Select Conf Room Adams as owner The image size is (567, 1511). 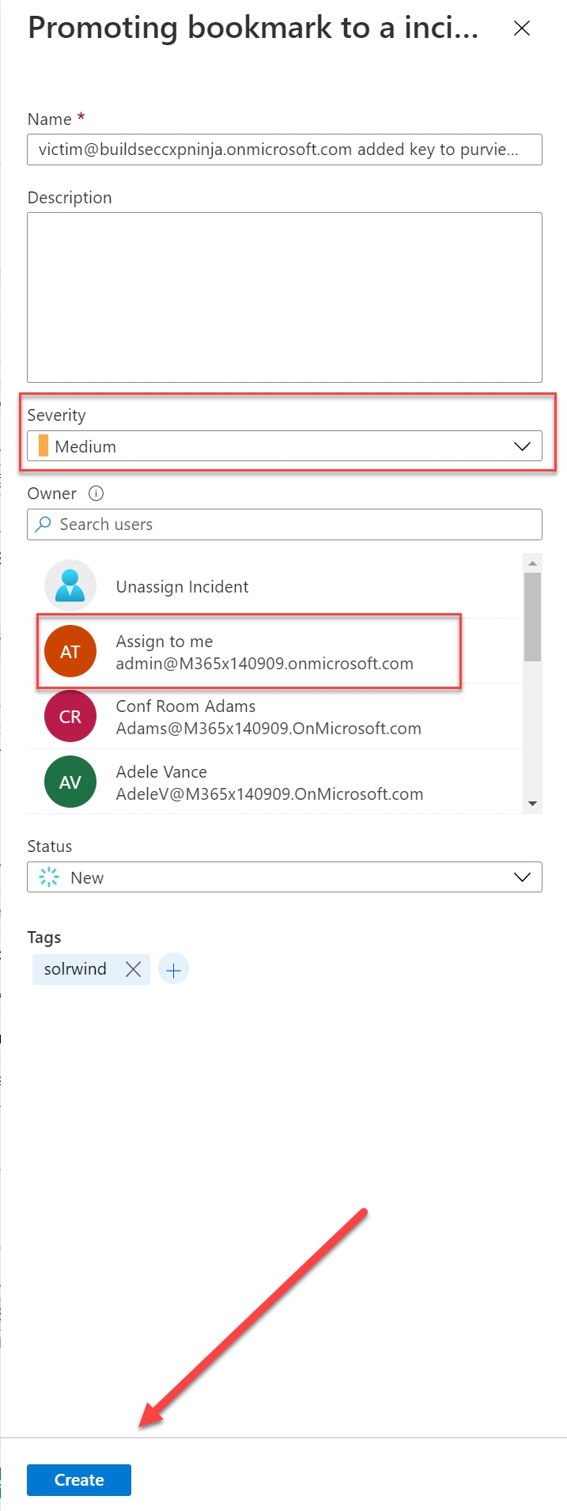[x=268, y=717]
